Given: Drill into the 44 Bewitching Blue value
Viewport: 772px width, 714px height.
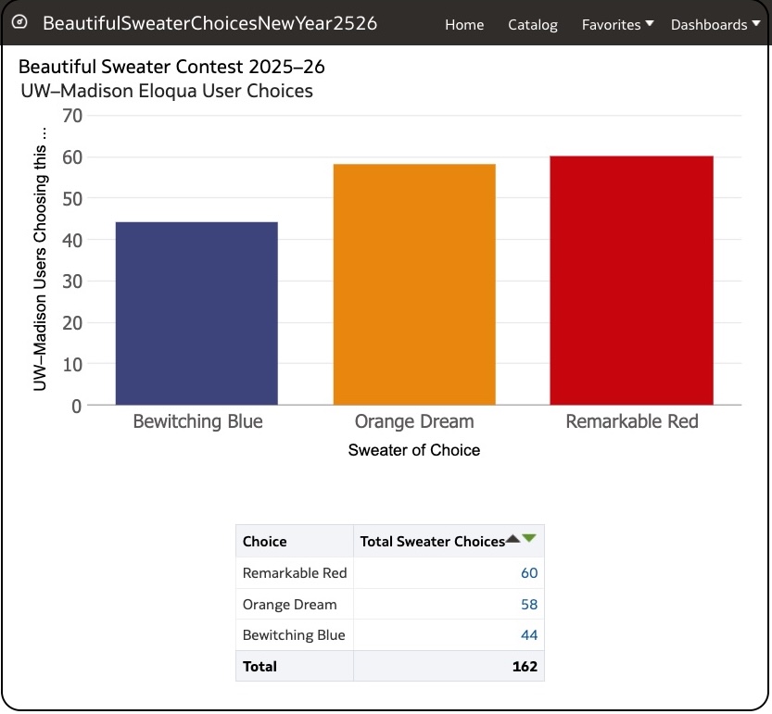Looking at the screenshot, I should [528, 635].
